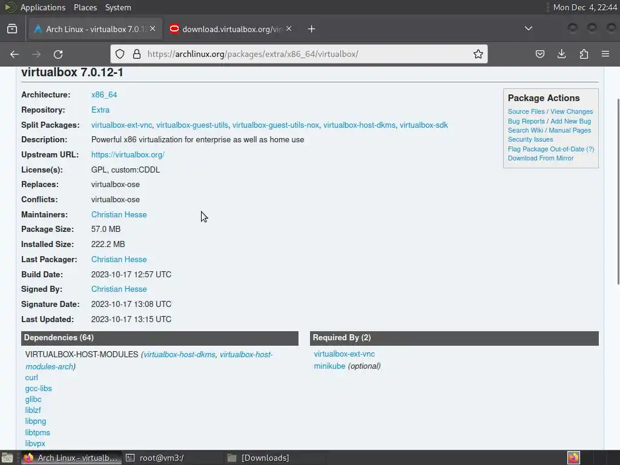This screenshot has width=620, height=465.
Task: Open the glibc dependency link
Action: pyautogui.click(x=33, y=400)
